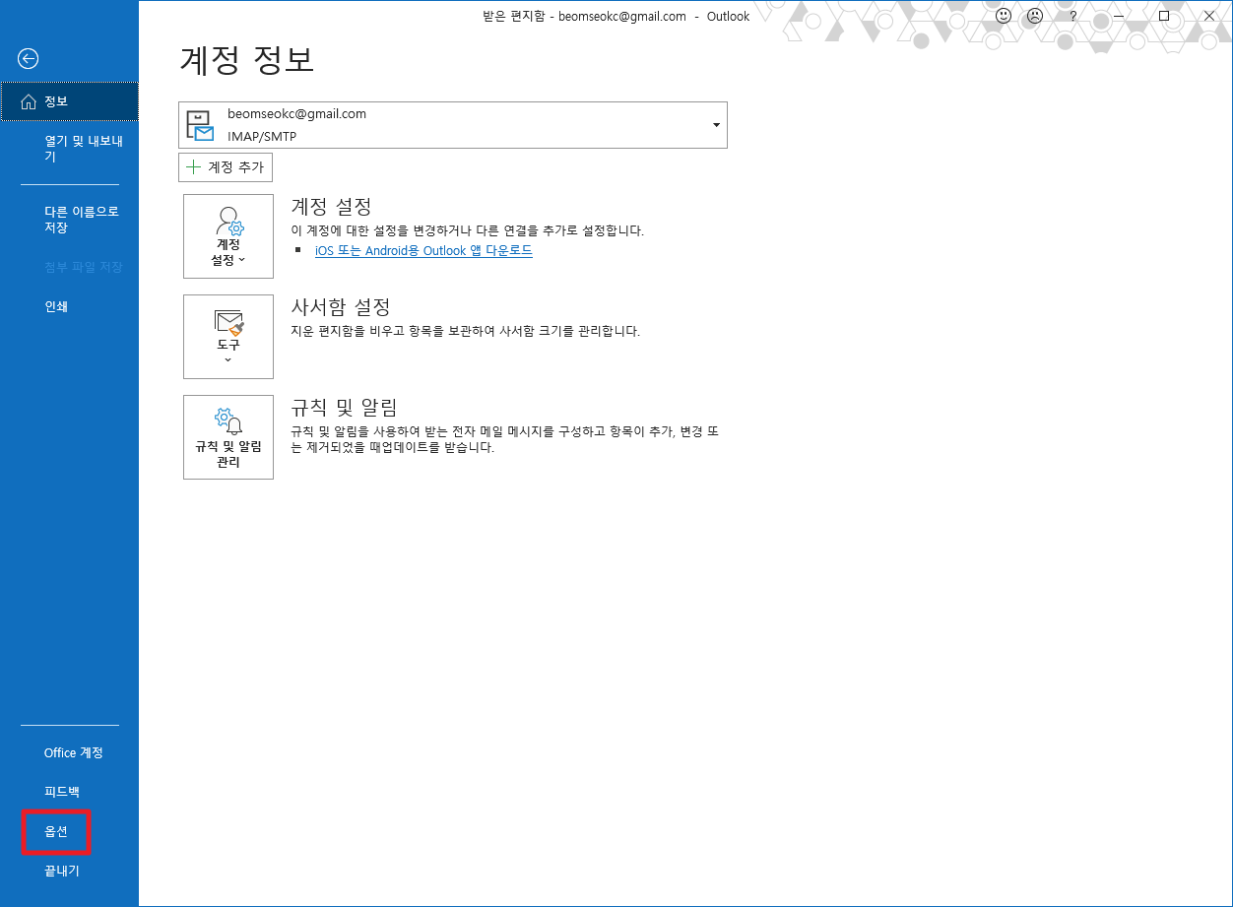Click the home icon beside 정보

click(x=28, y=101)
